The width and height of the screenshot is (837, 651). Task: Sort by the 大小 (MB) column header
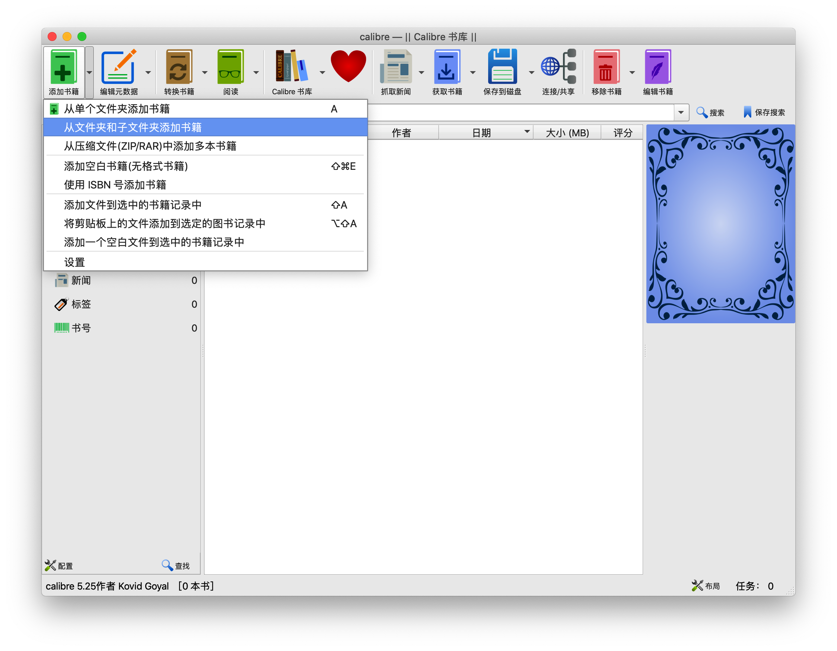coord(567,133)
